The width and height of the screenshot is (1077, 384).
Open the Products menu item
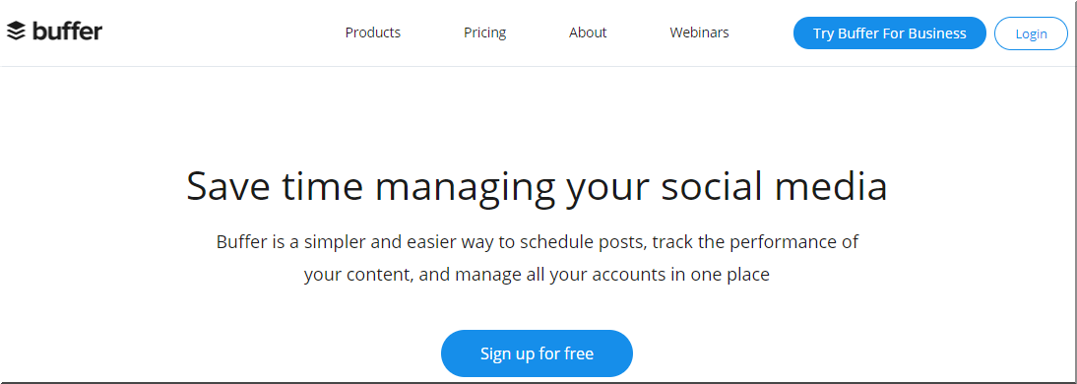[x=373, y=32]
